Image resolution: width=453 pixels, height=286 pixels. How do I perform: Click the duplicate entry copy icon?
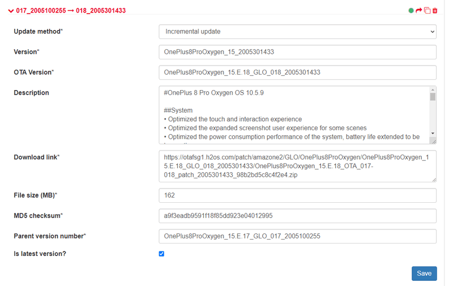(428, 11)
